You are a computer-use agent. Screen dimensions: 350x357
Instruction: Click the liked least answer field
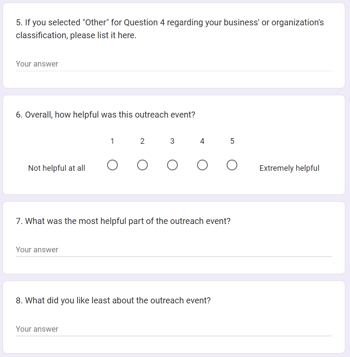174,329
